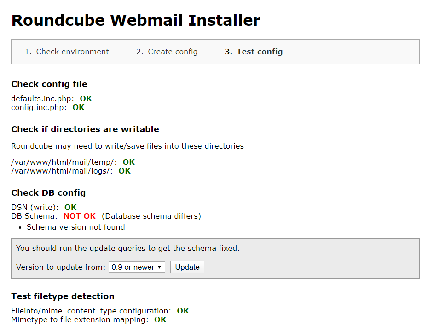Click the Roundcube Webmail Installer heading

(x=135, y=20)
